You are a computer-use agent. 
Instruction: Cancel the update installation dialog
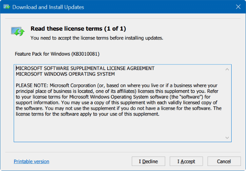[224, 161]
